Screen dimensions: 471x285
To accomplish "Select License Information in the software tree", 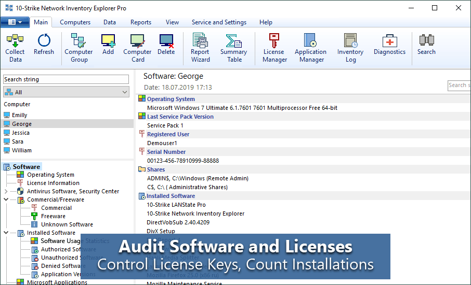I will [x=53, y=183].
